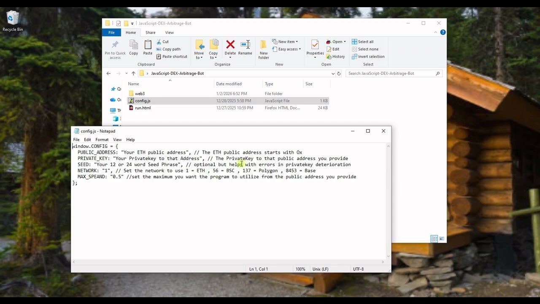Image resolution: width=540 pixels, height=304 pixels.
Task: Select the config.js file row
Action: pyautogui.click(x=228, y=101)
